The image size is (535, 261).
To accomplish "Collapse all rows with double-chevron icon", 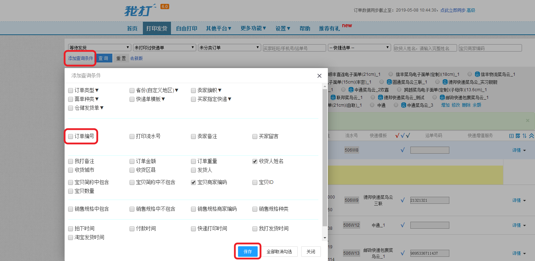I will pyautogui.click(x=531, y=136).
